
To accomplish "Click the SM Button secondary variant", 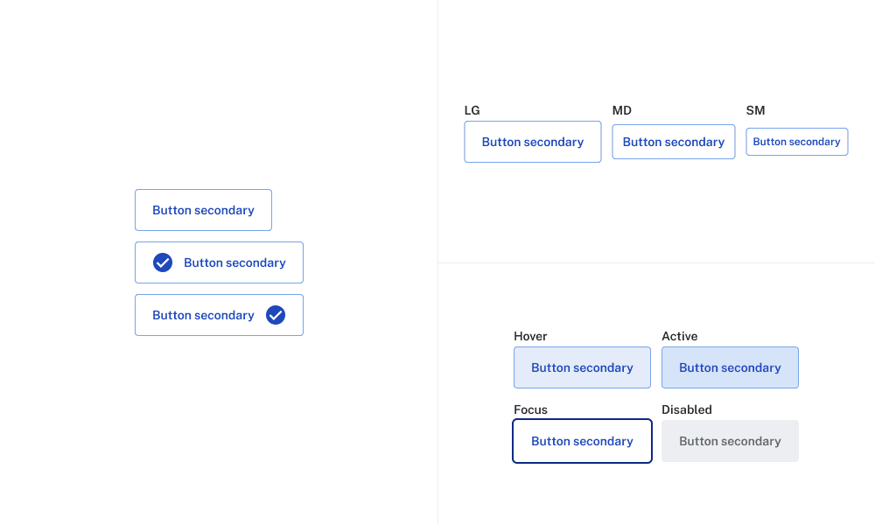I will click(796, 141).
